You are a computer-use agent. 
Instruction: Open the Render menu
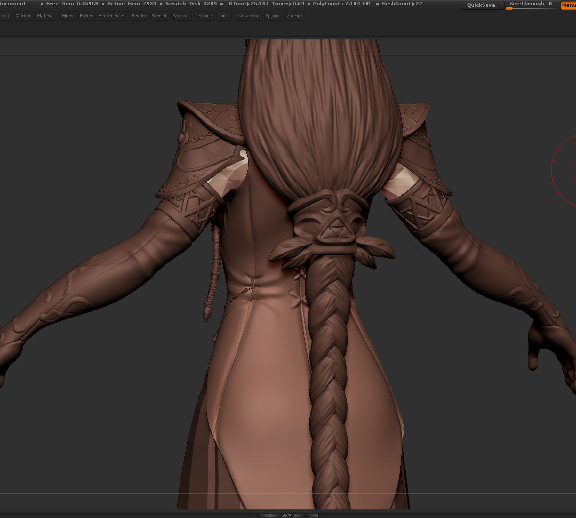(139, 16)
